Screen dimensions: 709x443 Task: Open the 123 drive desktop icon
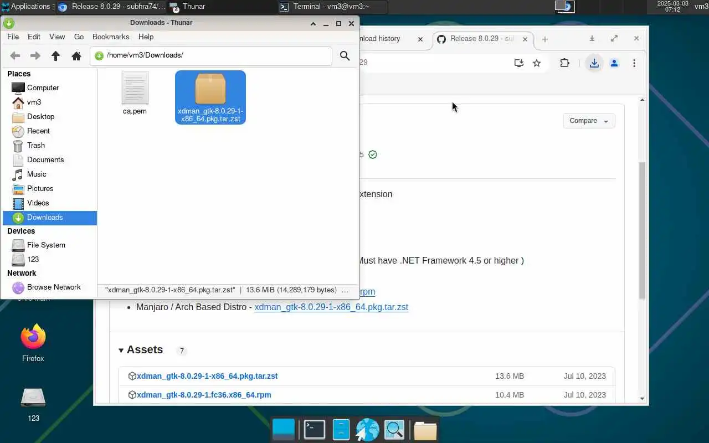33,404
